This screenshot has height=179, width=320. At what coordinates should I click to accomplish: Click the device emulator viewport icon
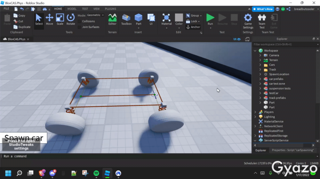tap(247, 39)
